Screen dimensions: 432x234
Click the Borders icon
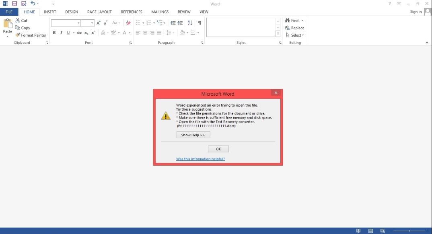[193, 33]
